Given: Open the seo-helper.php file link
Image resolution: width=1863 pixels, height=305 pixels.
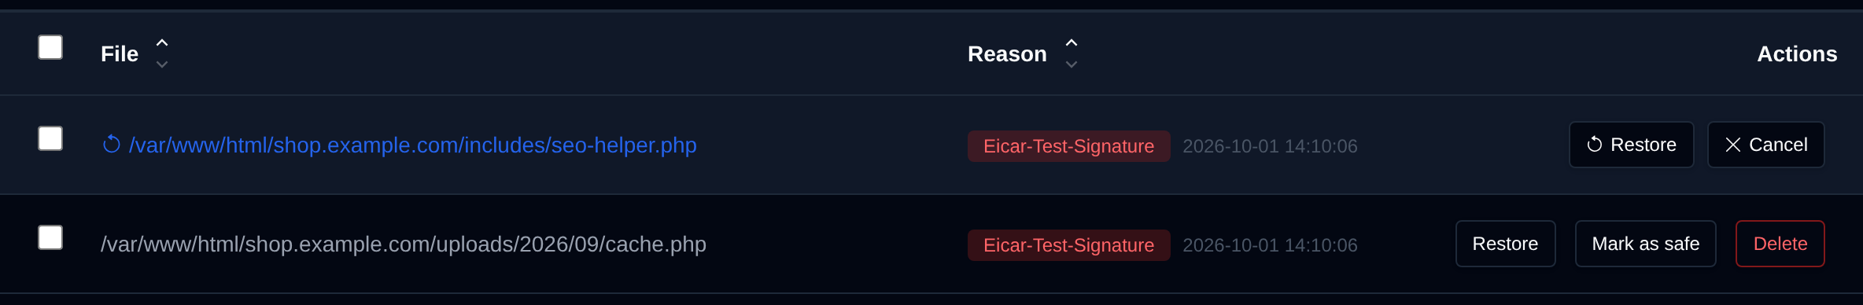Looking at the screenshot, I should pos(413,145).
